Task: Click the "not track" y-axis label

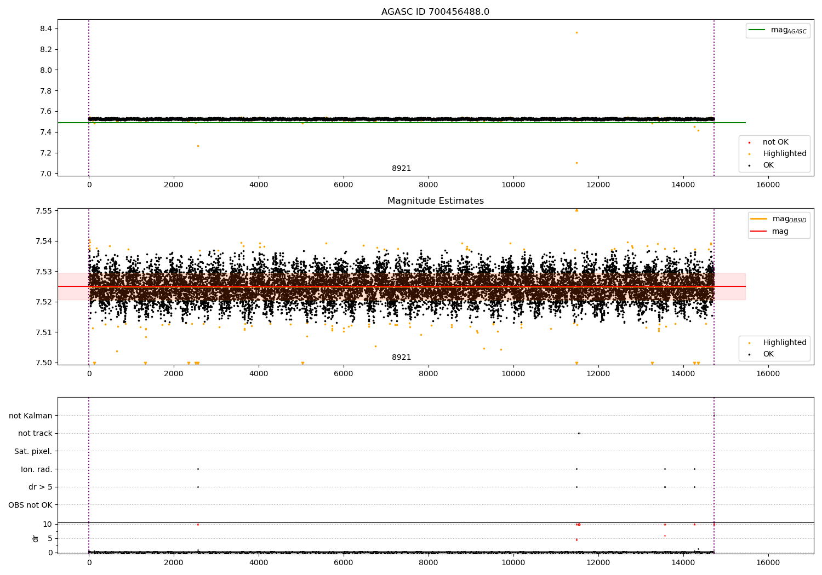Action: [35, 434]
